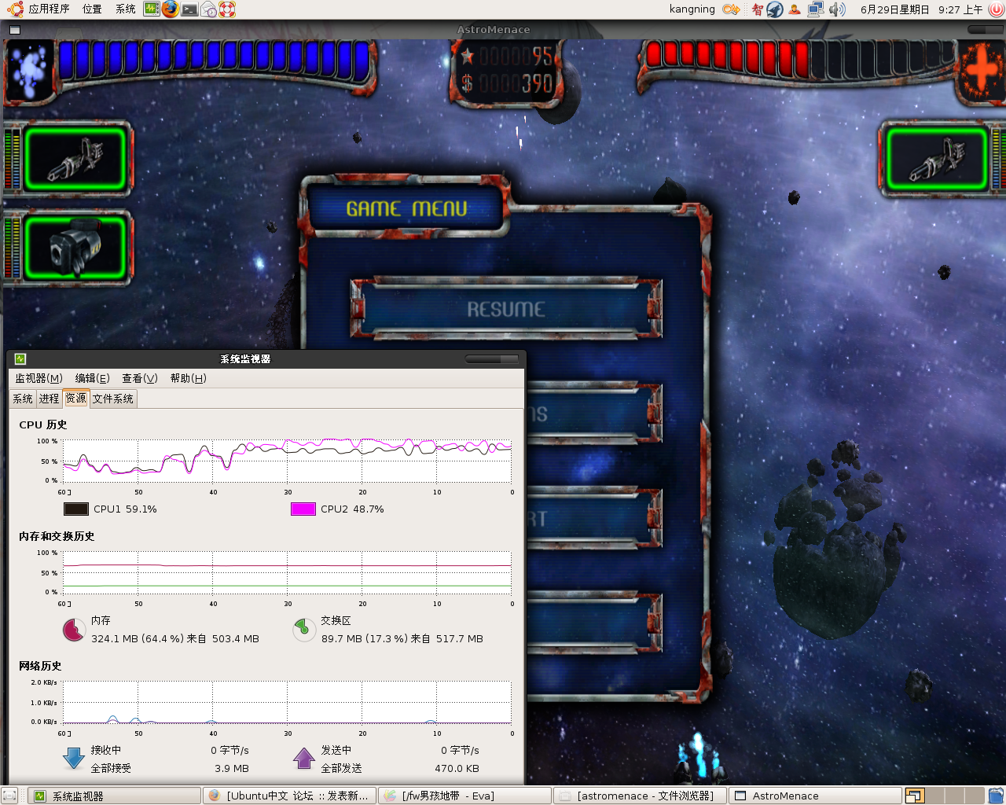This screenshot has width=1006, height=805.
Task: Click the orange user messenger tray icon
Action: [795, 9]
